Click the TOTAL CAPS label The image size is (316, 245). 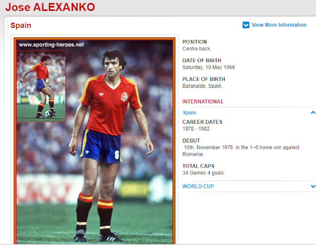198,166
